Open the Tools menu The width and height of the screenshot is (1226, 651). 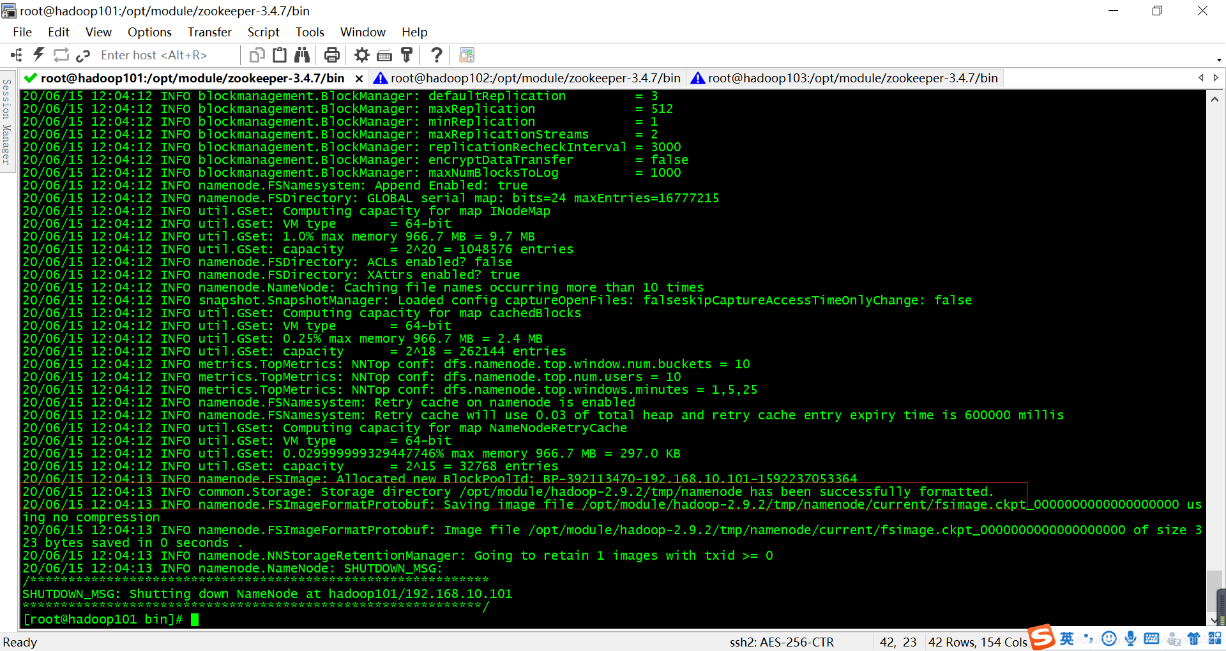click(310, 32)
